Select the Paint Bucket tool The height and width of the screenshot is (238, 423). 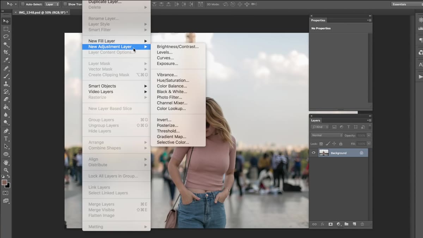(x=6, y=107)
